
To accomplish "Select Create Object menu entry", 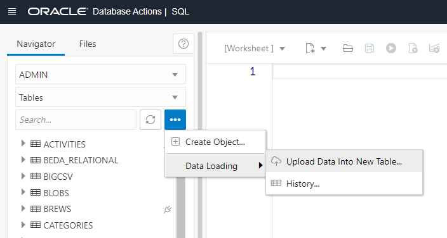I will coord(215,142).
